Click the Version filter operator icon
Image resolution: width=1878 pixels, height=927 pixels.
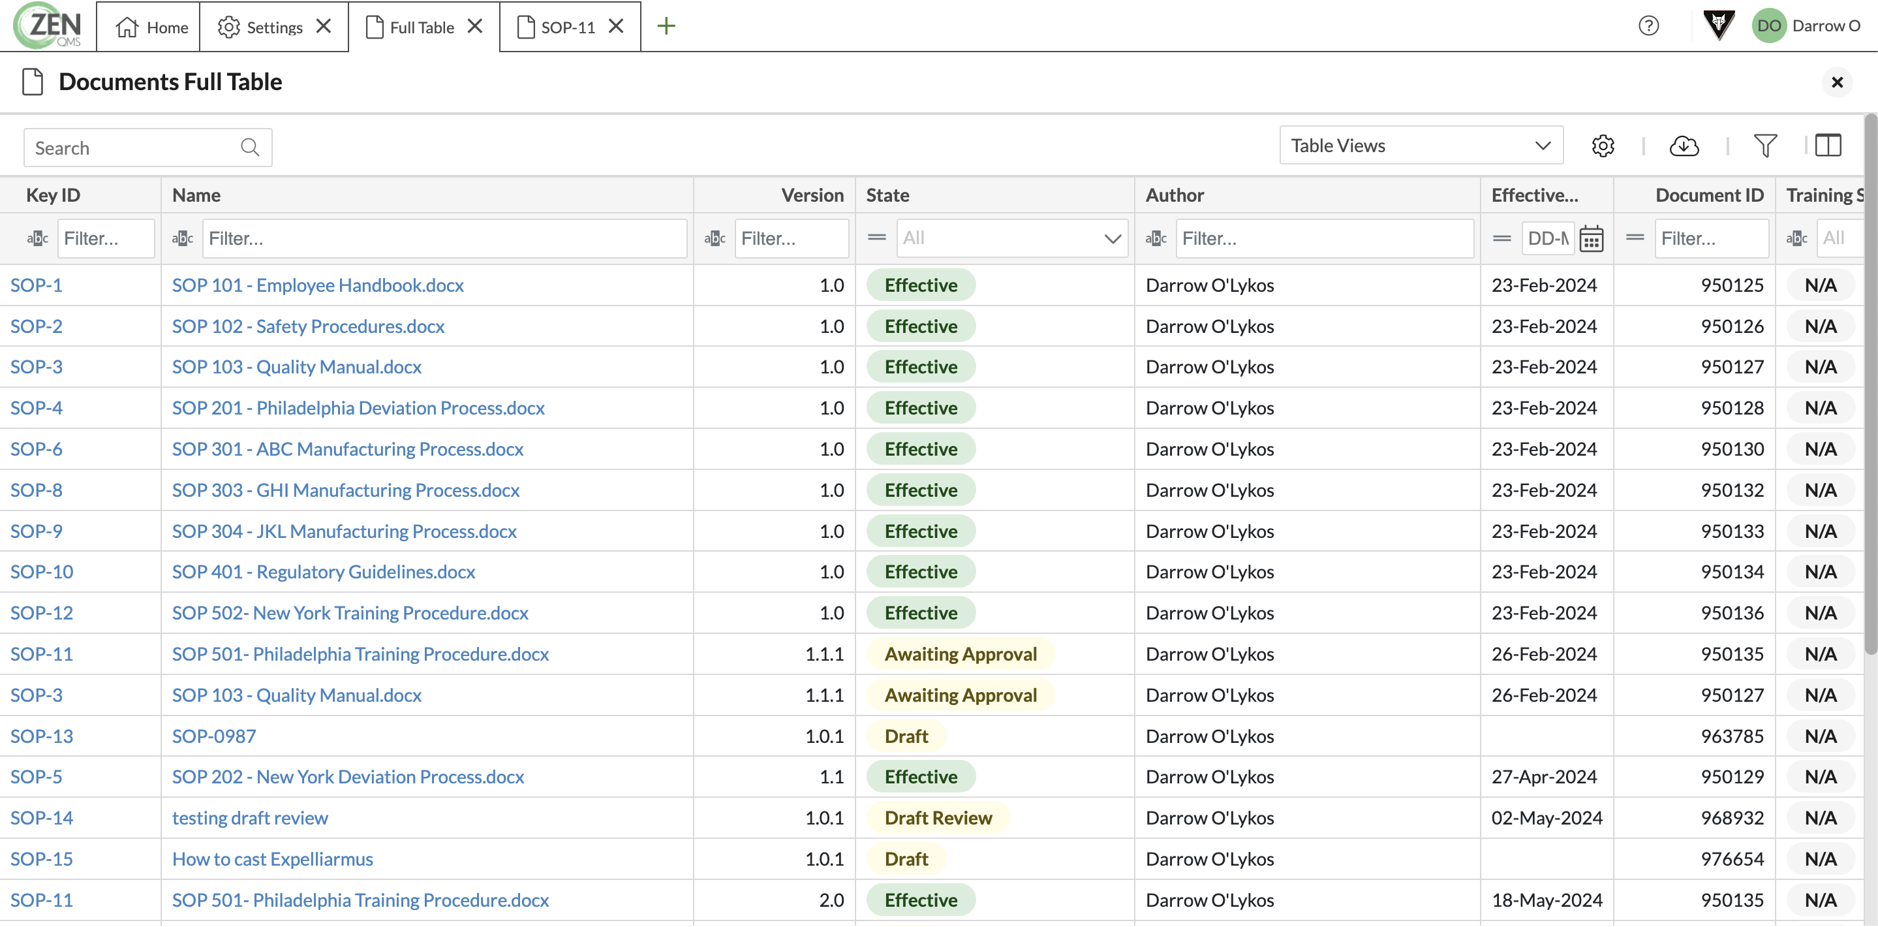(715, 238)
